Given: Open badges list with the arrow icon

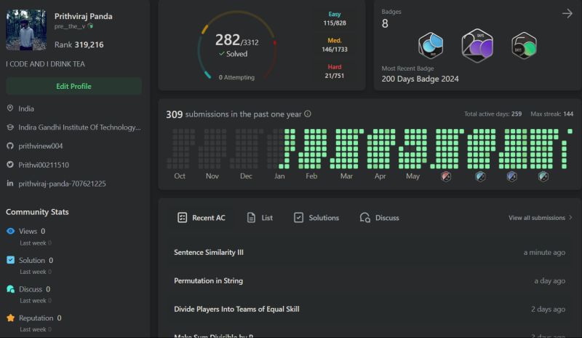Looking at the screenshot, I should (x=567, y=14).
